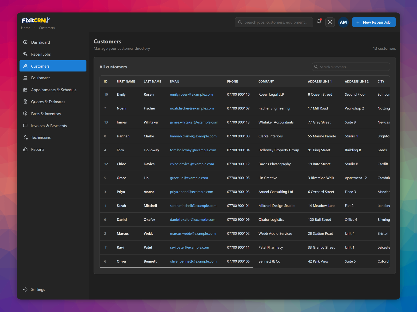Open Appointments & Schedule

pyautogui.click(x=53, y=90)
